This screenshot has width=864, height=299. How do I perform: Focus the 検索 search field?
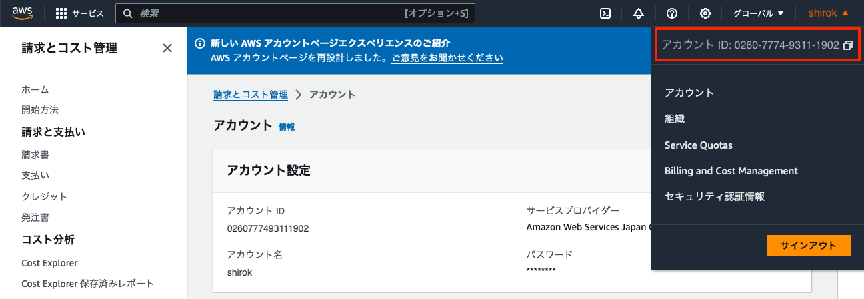(267, 13)
